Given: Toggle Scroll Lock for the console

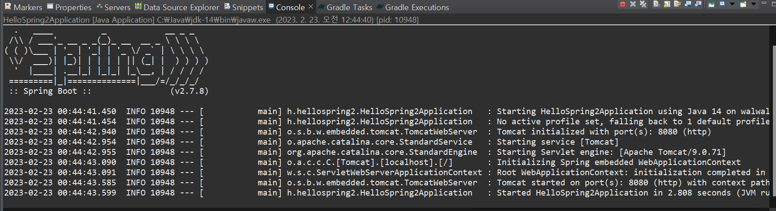Looking at the screenshot, I should click(x=667, y=4).
